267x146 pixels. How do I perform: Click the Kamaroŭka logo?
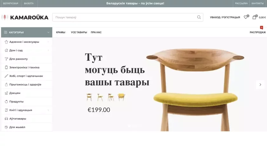(x=25, y=17)
